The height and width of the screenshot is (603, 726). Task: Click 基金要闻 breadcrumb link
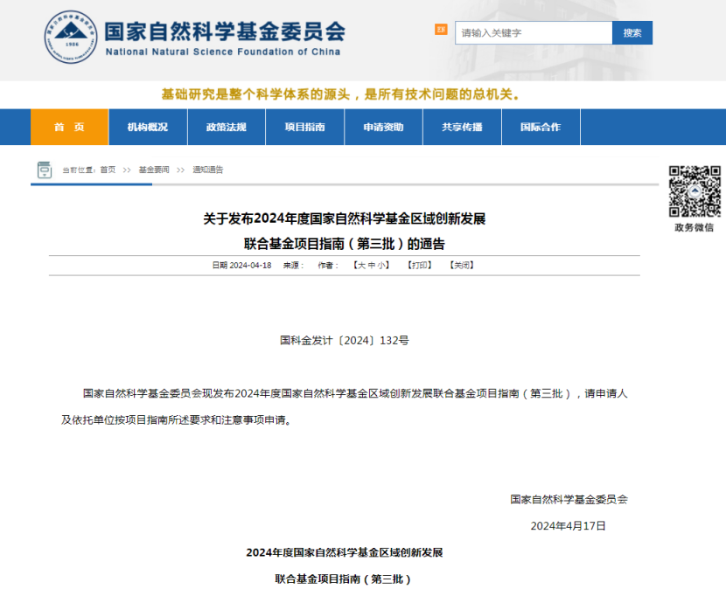tap(154, 170)
